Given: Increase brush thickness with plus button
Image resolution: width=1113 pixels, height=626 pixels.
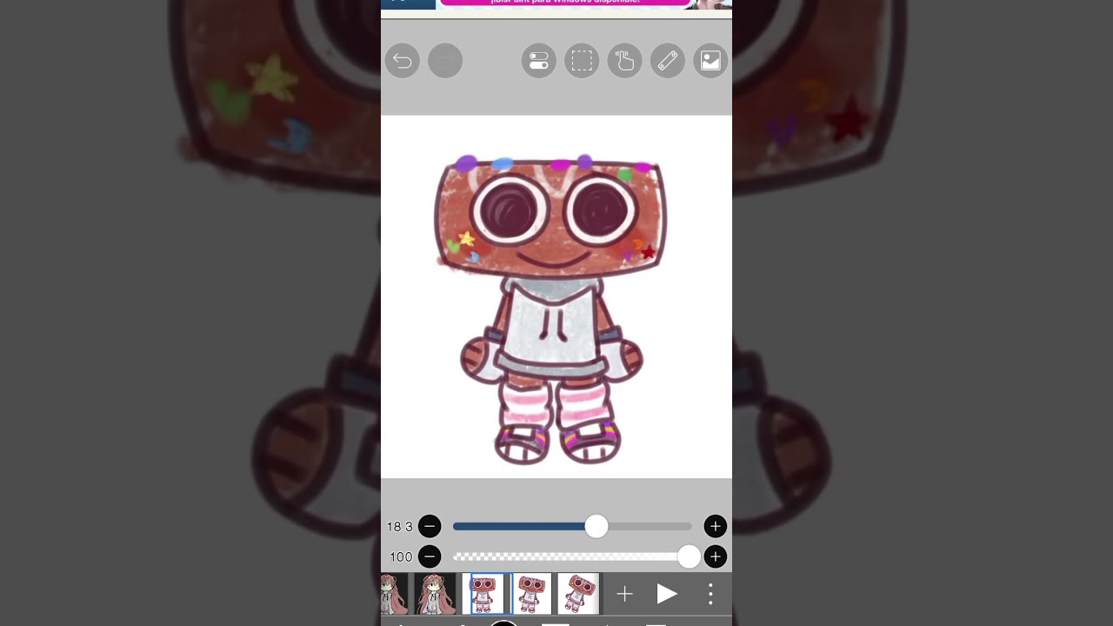Looking at the screenshot, I should (x=715, y=526).
